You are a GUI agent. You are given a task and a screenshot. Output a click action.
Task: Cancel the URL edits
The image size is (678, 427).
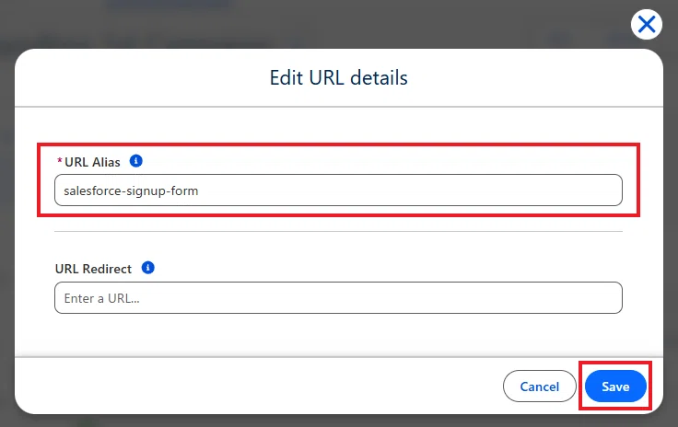pos(539,386)
